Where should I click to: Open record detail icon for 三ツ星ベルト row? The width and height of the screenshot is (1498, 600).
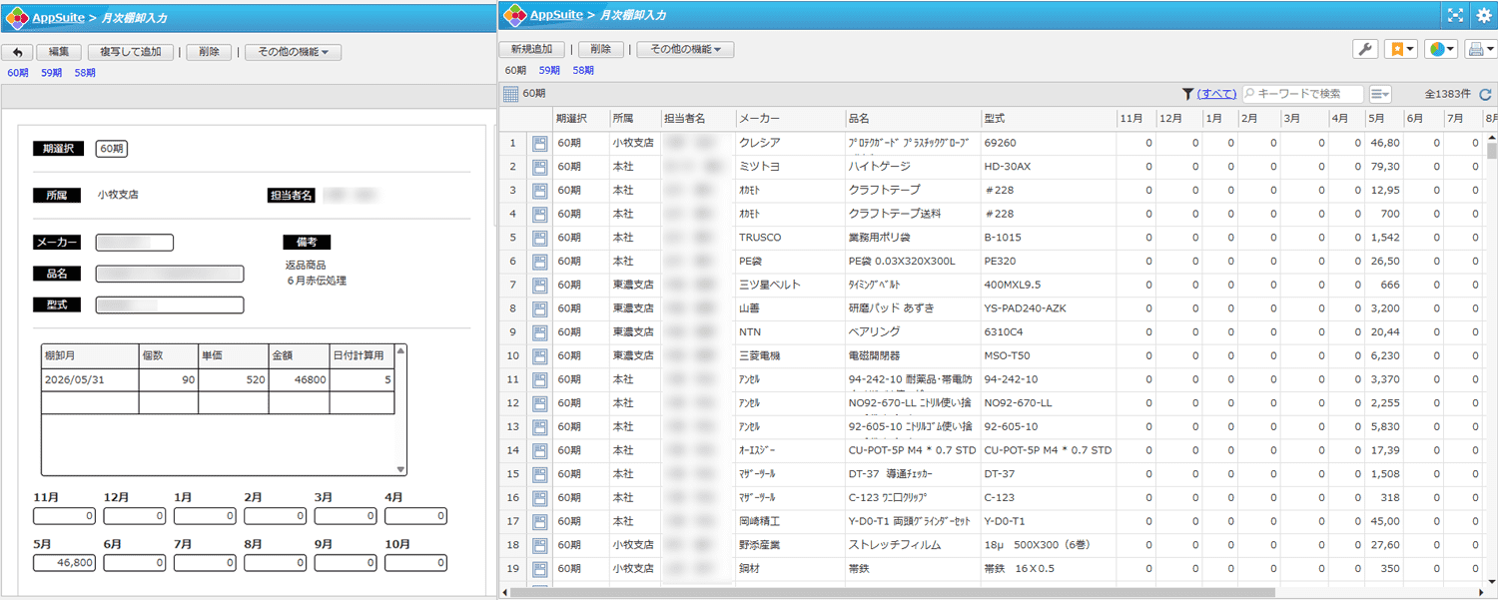(539, 285)
